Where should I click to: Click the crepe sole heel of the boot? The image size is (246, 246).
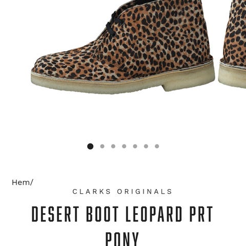[x=189, y=80]
